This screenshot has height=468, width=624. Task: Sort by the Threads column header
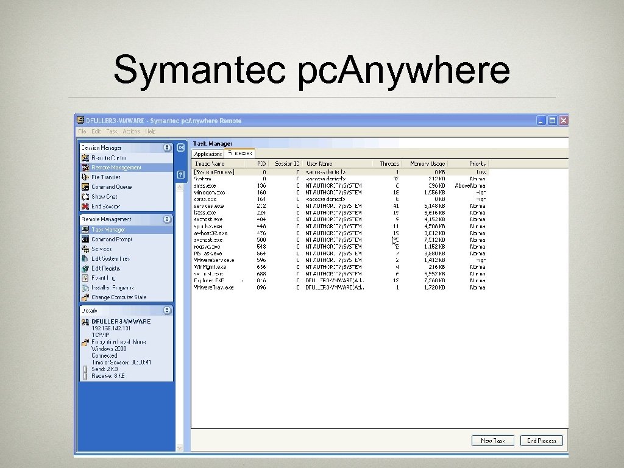click(387, 163)
